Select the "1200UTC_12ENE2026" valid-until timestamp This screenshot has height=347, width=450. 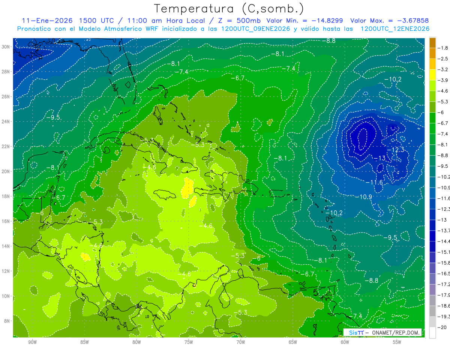pyautogui.click(x=395, y=29)
